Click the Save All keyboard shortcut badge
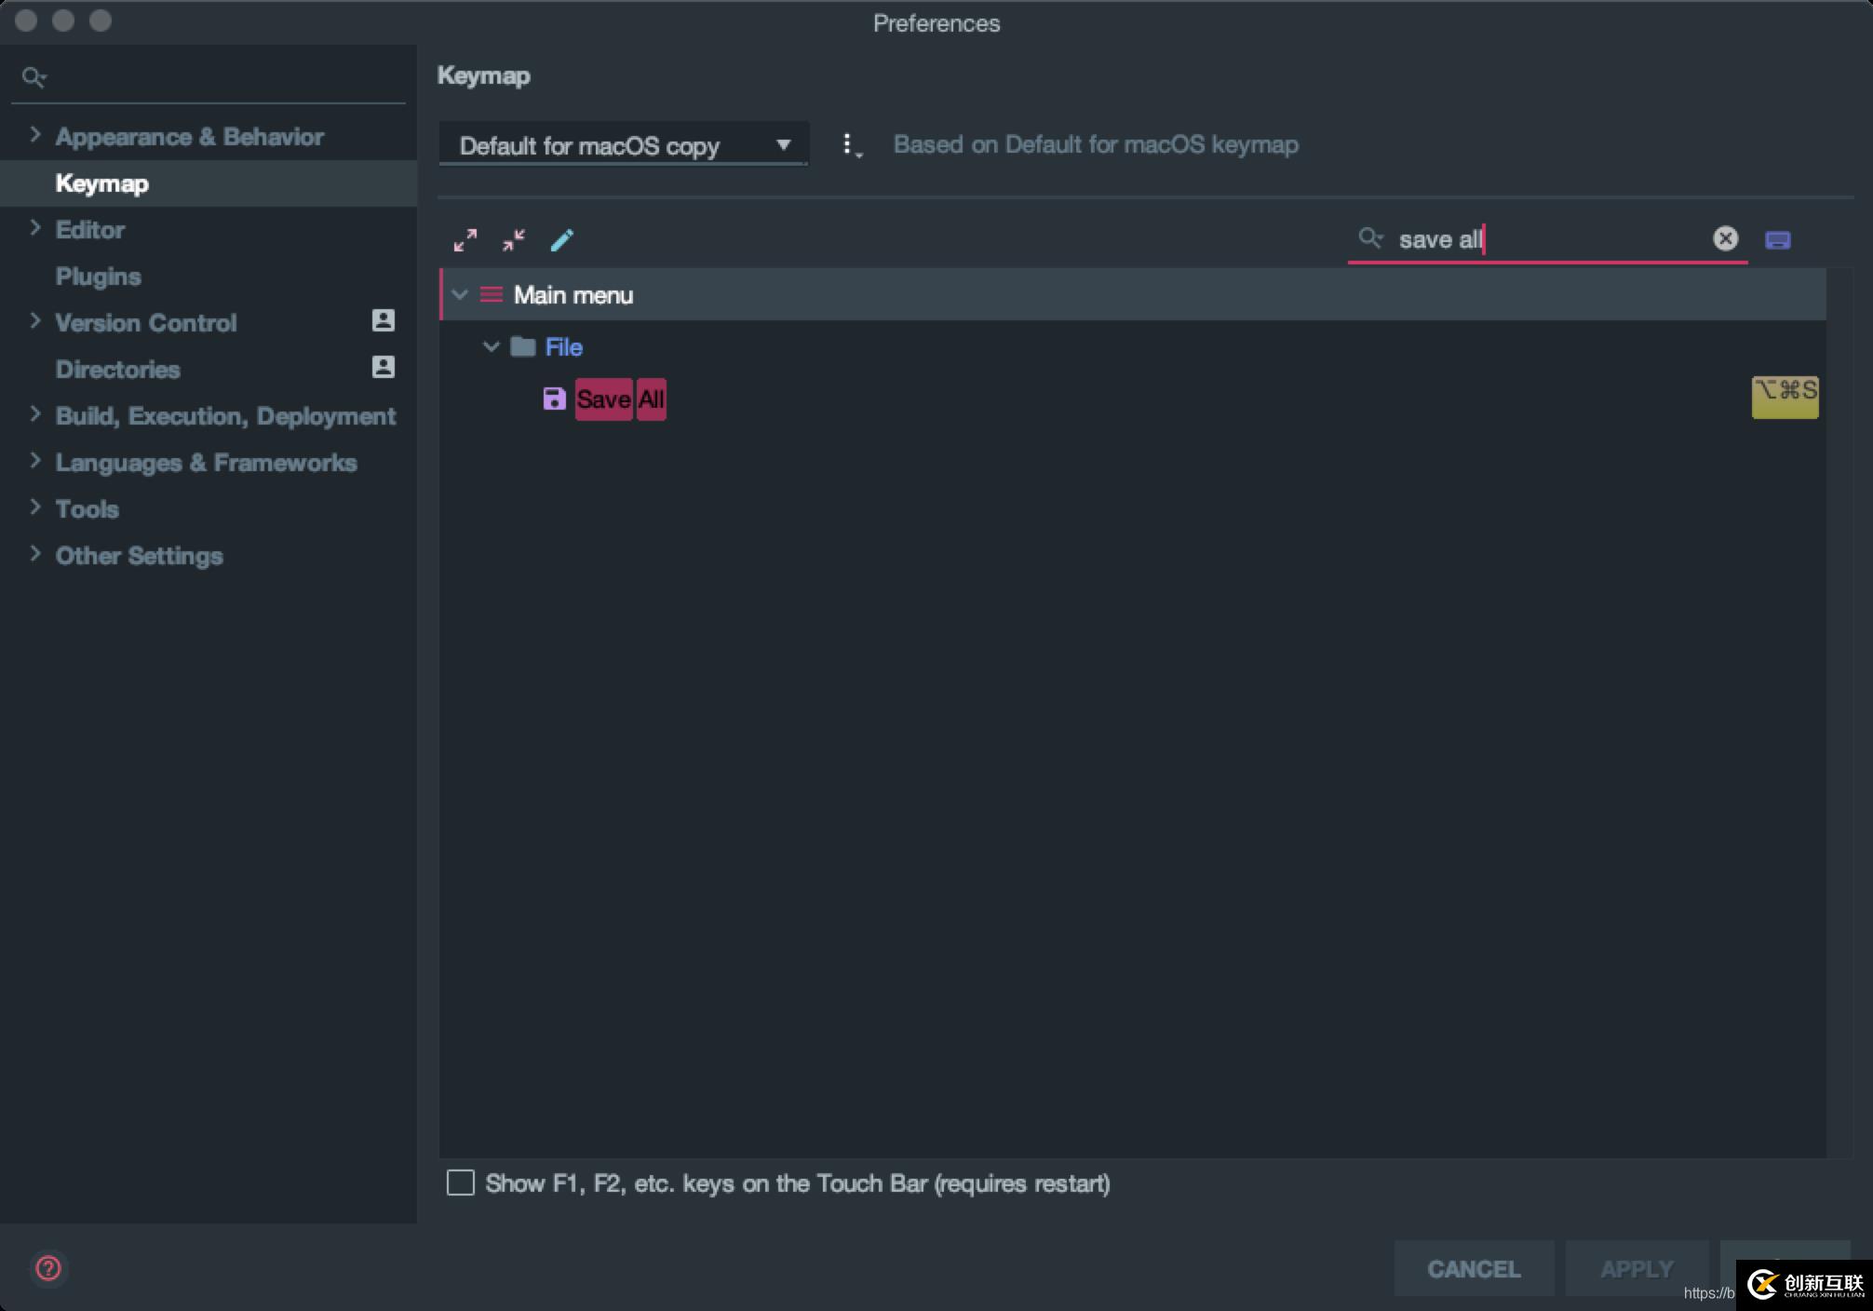The width and height of the screenshot is (1873, 1311). click(x=1785, y=396)
